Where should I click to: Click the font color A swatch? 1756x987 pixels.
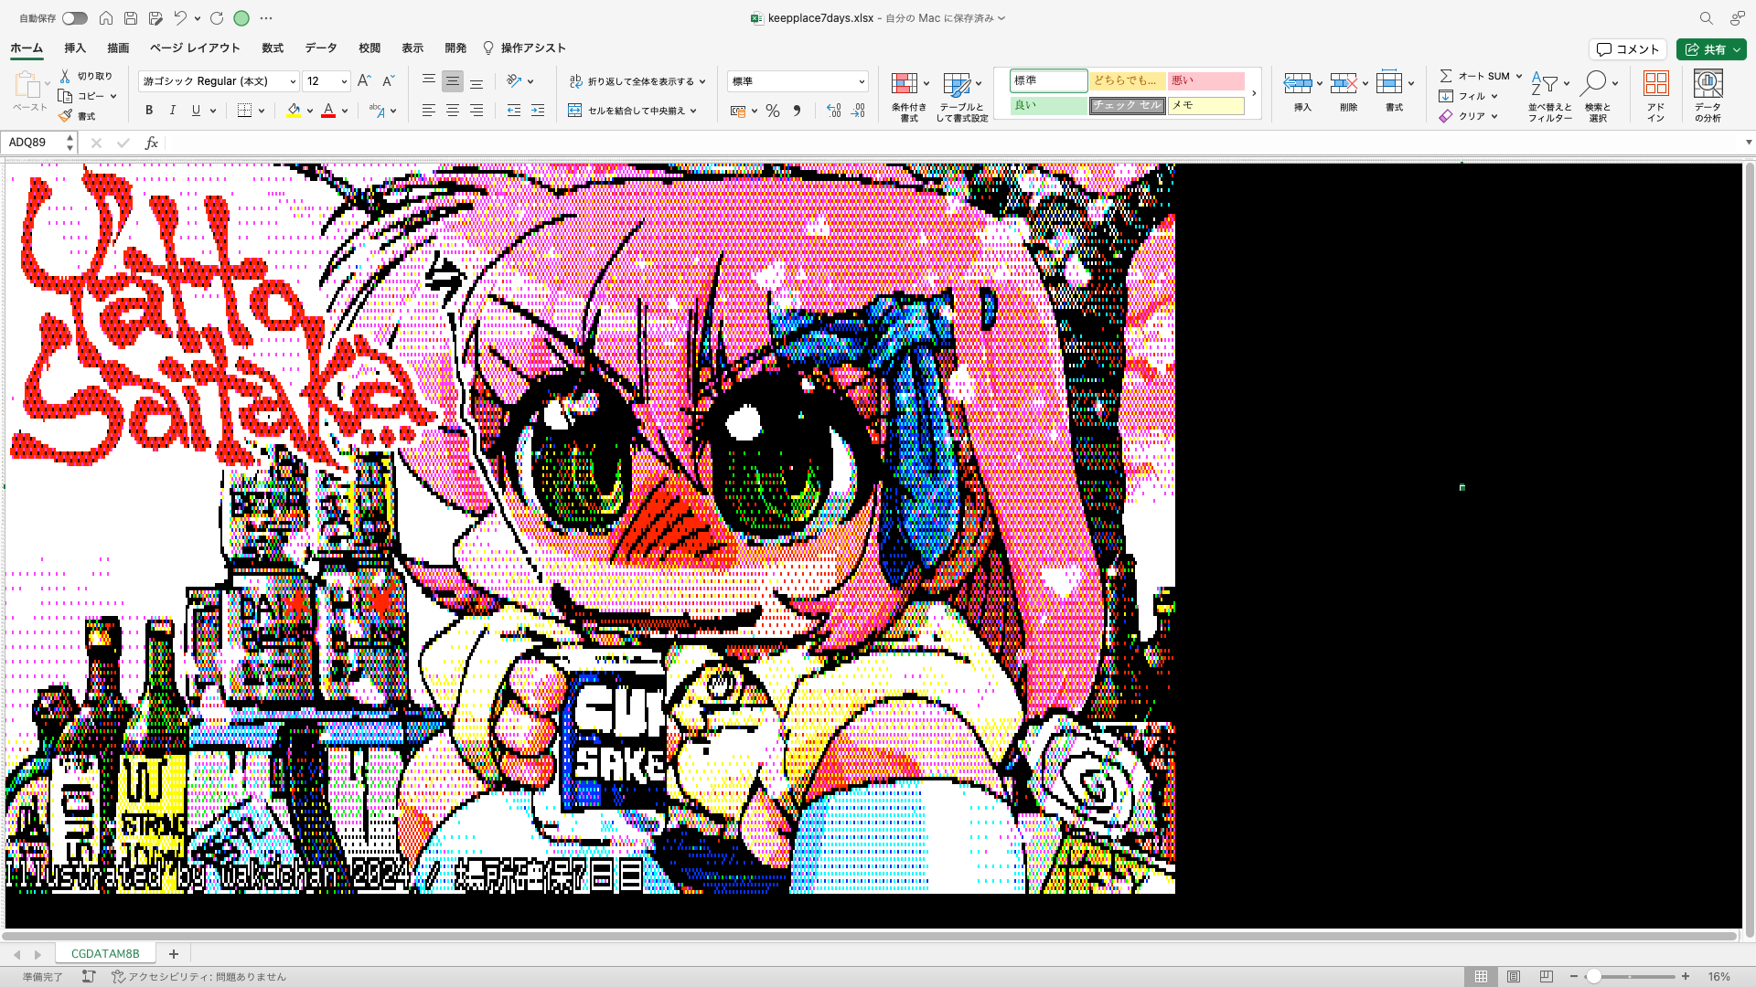click(328, 111)
